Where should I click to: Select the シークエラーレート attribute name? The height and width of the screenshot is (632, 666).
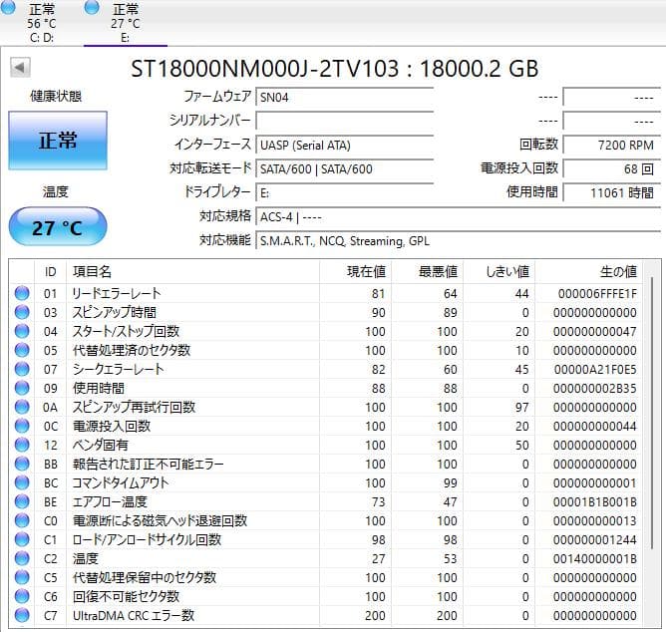(118, 369)
